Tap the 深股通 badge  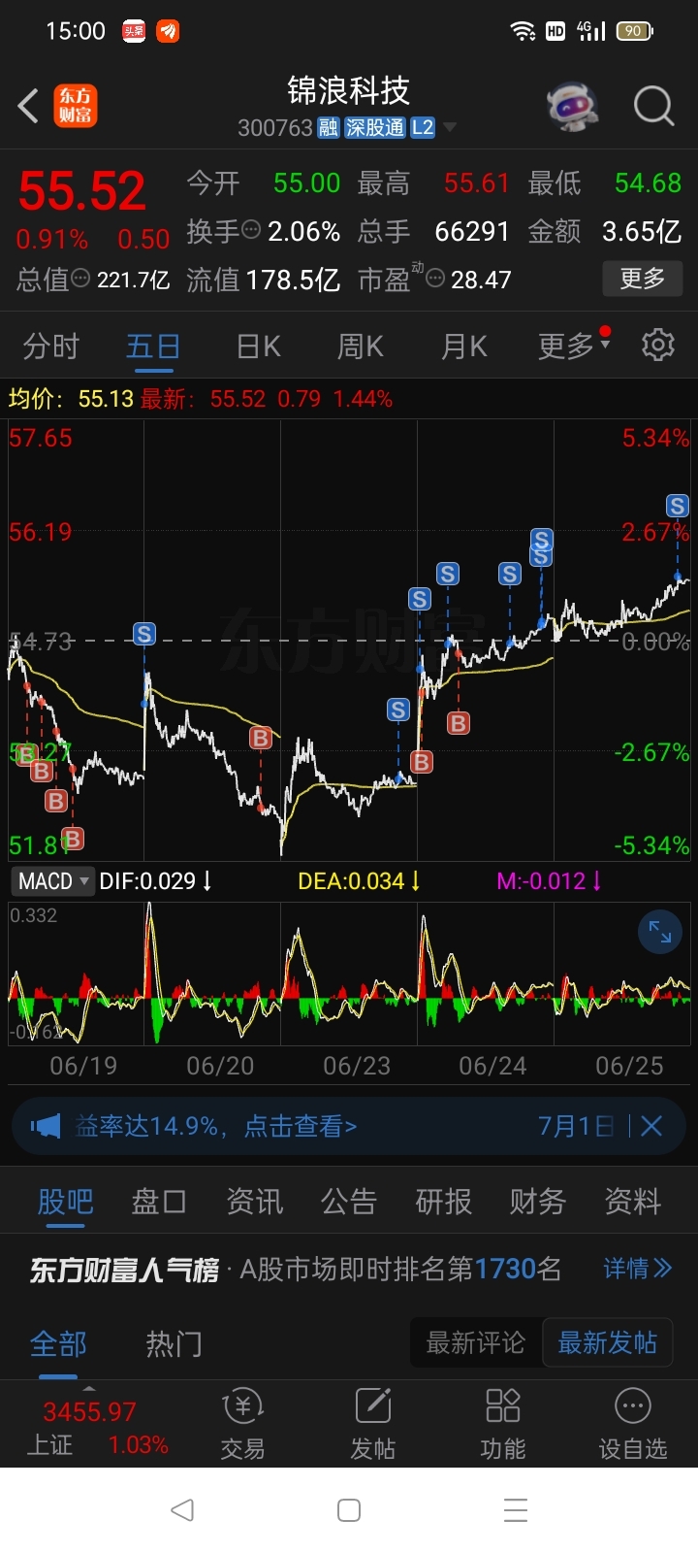click(x=375, y=128)
